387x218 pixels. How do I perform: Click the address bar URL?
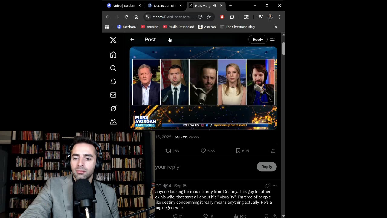173,17
